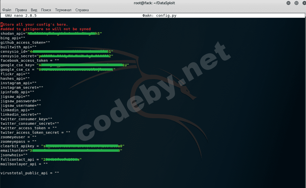Viewport: 306px width, 188px height.
Task: Click the censysio_secret line
Action: point(57,56)
